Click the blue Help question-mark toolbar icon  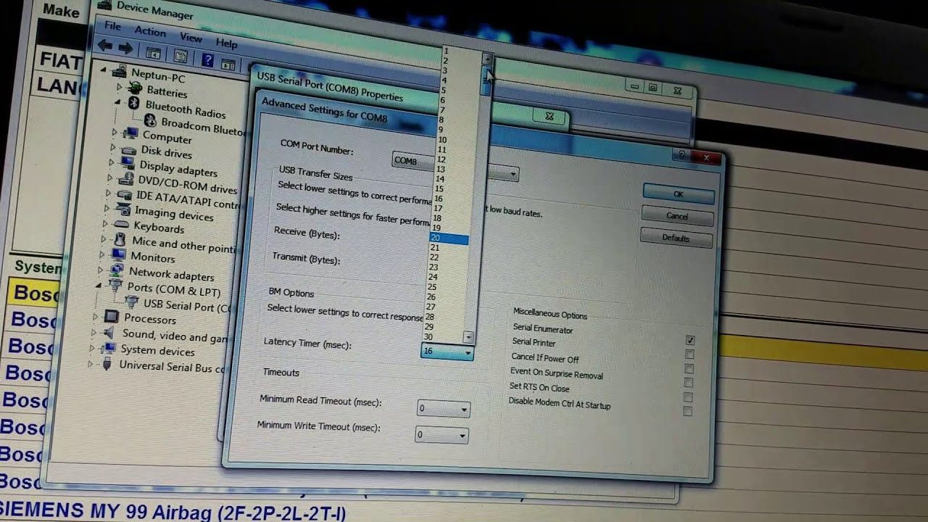tap(207, 60)
